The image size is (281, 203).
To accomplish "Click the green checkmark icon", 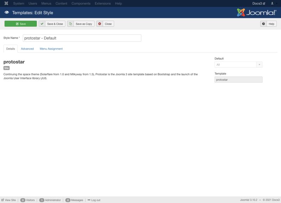I will pos(42,24).
